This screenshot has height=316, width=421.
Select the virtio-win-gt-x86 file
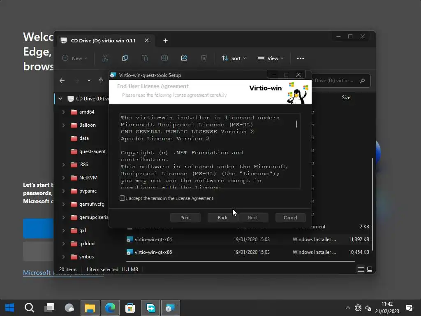pos(153,252)
